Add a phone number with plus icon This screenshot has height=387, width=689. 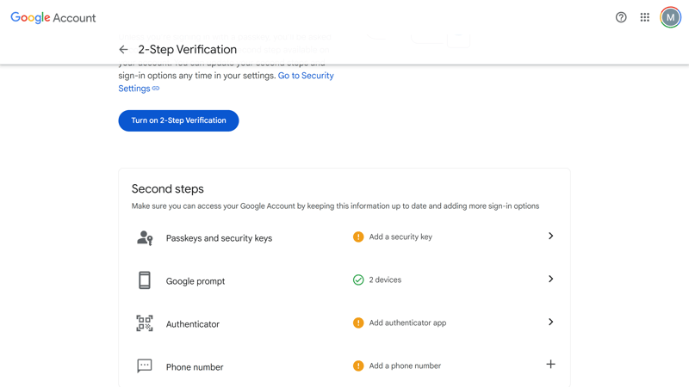[550, 364]
